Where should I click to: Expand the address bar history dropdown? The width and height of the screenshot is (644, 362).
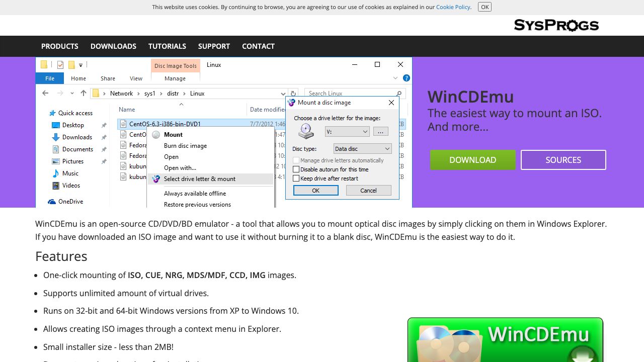click(283, 94)
